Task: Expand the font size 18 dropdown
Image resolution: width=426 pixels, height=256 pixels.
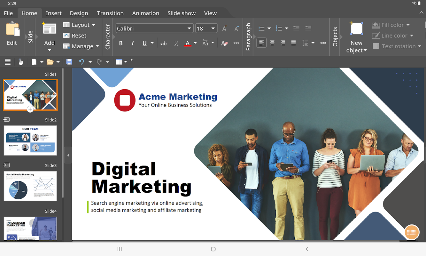Action: click(x=213, y=28)
